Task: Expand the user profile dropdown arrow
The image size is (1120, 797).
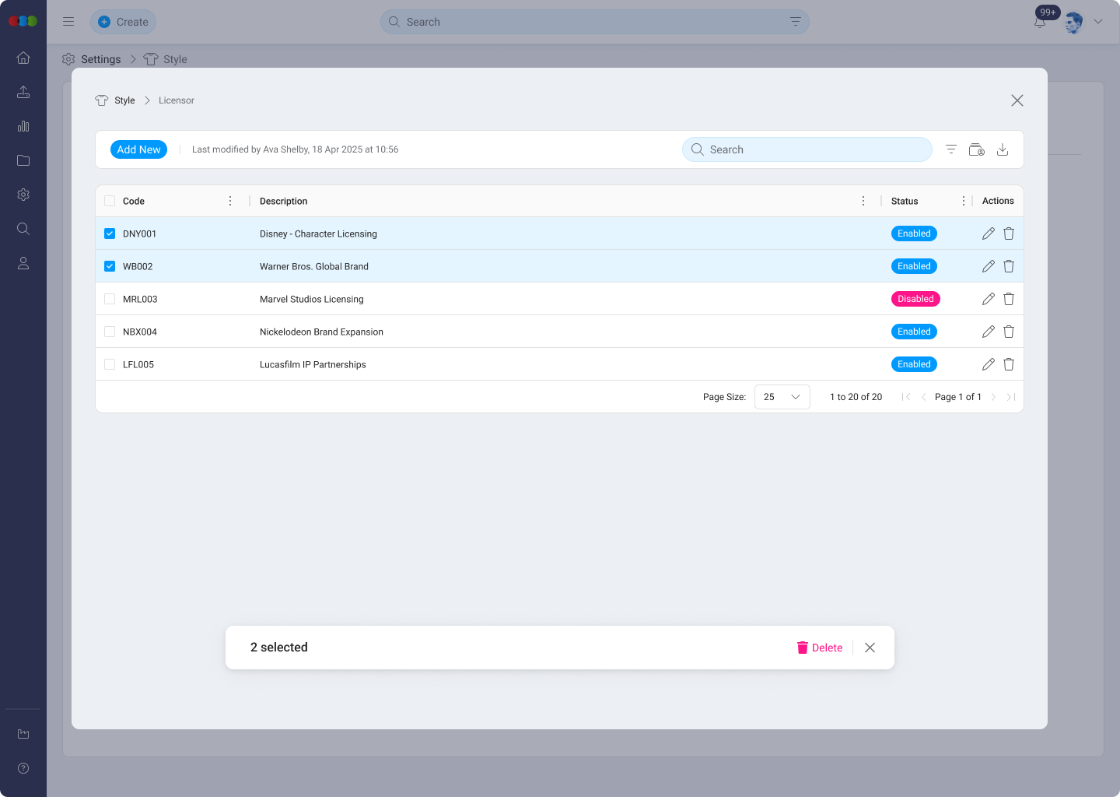Action: point(1098,22)
